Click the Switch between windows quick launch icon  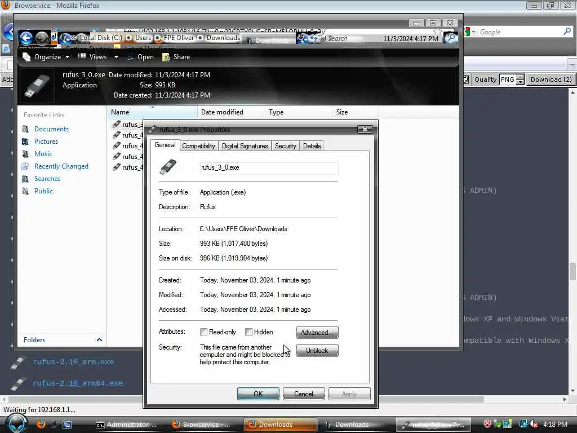tap(67, 425)
